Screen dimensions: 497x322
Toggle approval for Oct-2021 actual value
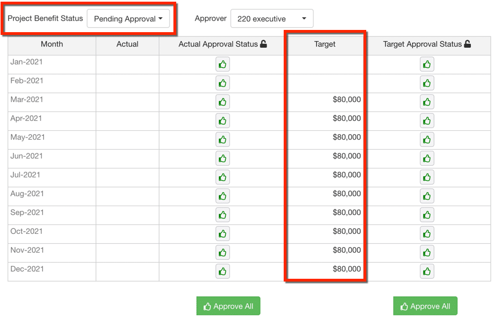(223, 234)
